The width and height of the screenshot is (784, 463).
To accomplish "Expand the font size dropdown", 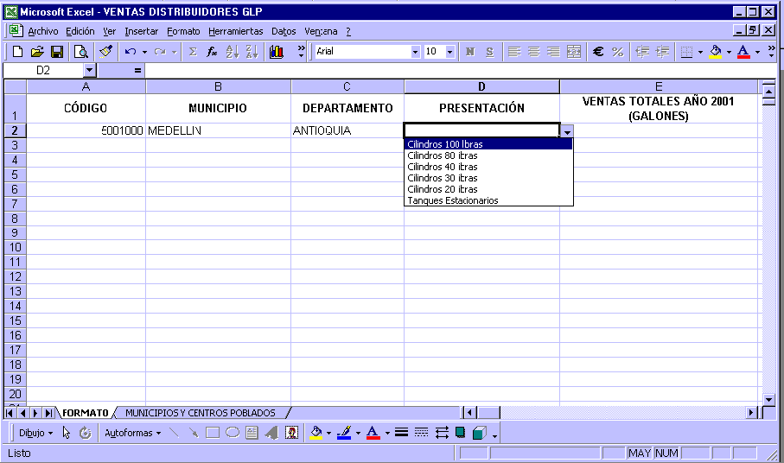I will tap(449, 52).
